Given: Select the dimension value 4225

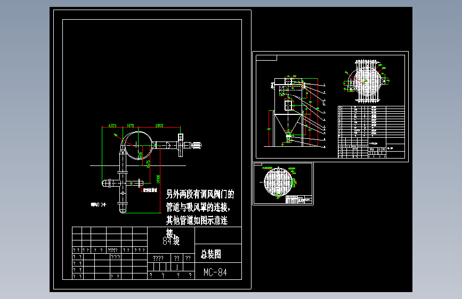Looking at the screenshot, I should [112, 126].
